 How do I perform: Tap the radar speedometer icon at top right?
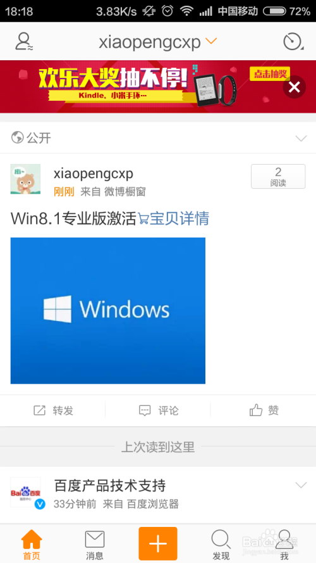click(293, 42)
